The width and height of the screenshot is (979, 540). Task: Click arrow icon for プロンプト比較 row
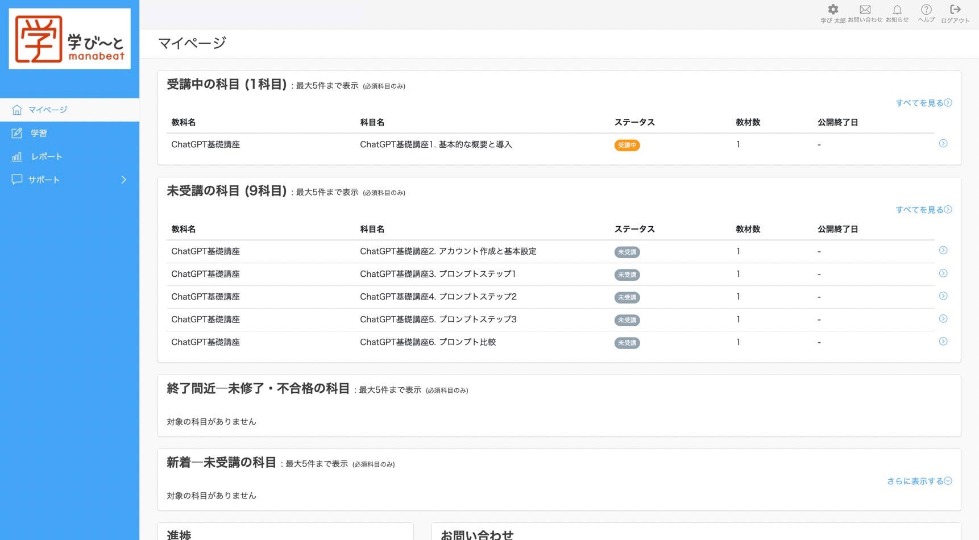point(943,342)
